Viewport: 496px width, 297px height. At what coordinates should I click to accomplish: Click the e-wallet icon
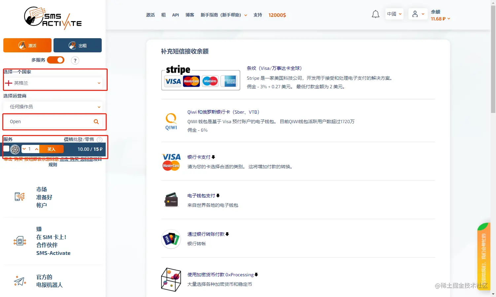pyautogui.click(x=171, y=200)
